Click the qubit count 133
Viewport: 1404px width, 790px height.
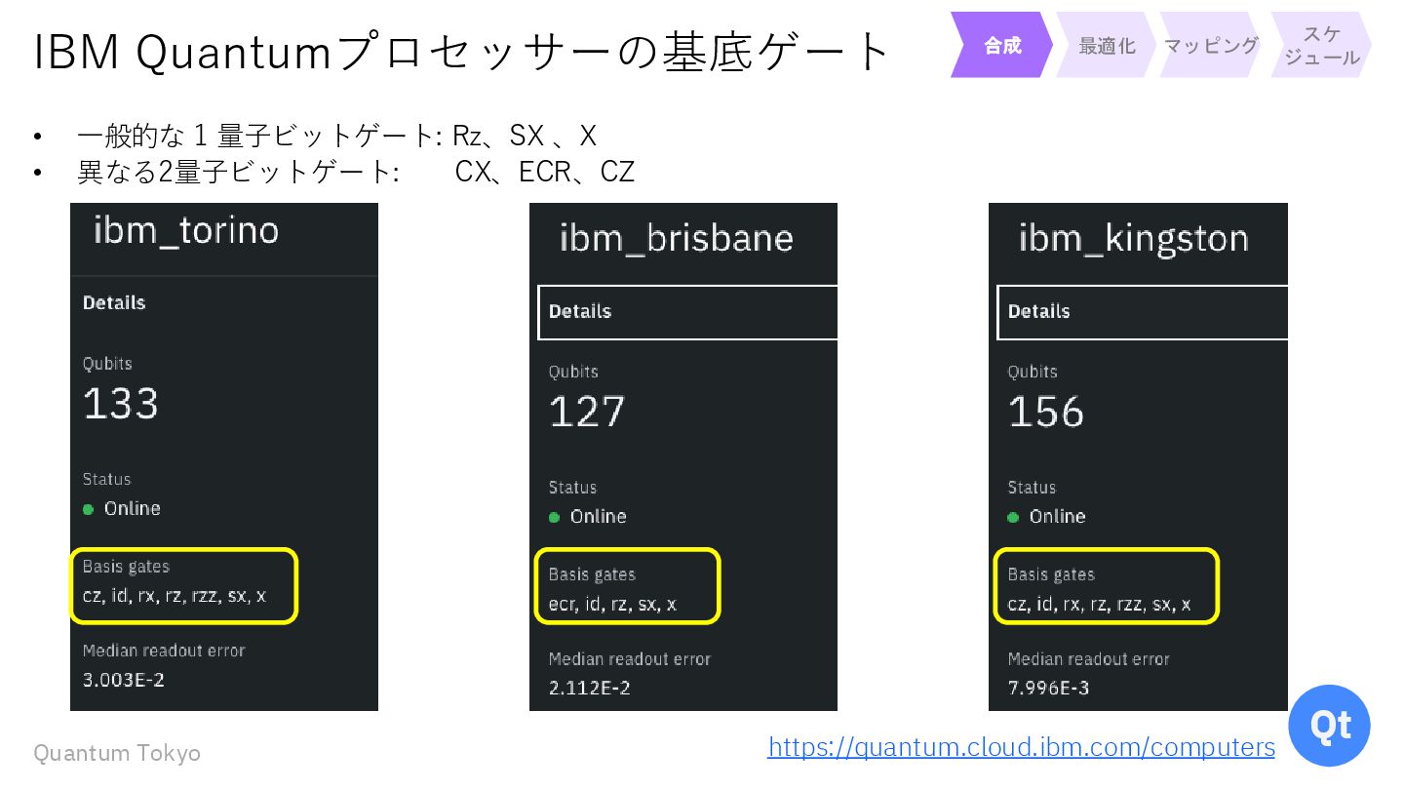[121, 404]
